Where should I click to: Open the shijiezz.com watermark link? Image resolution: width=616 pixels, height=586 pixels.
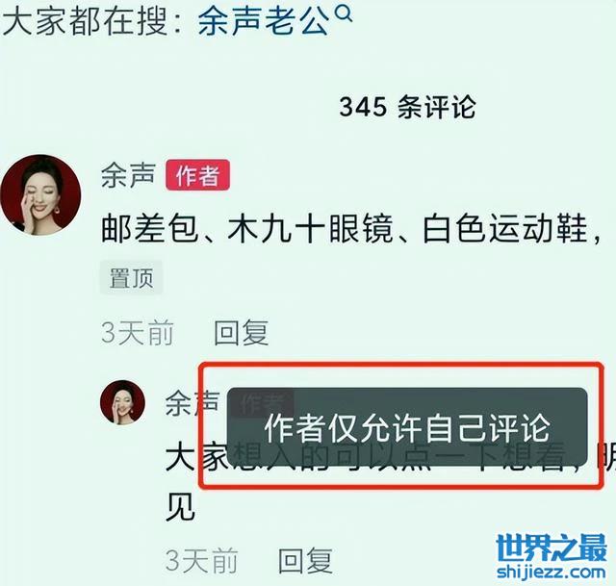552,572
